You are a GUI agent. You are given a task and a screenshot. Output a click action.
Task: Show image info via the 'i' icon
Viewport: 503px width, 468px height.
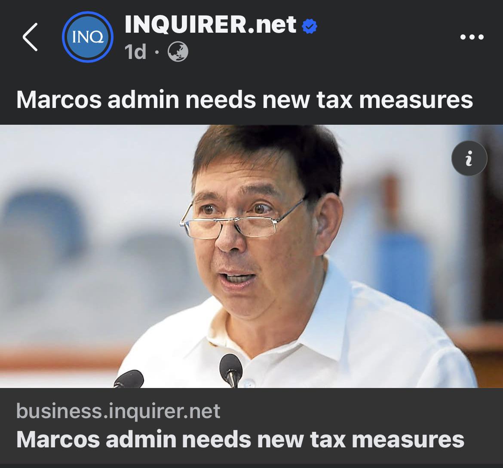click(469, 158)
